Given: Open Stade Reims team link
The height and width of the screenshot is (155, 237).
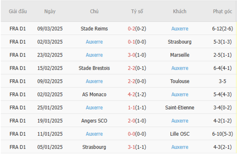Looking at the screenshot, I should click(94, 29).
